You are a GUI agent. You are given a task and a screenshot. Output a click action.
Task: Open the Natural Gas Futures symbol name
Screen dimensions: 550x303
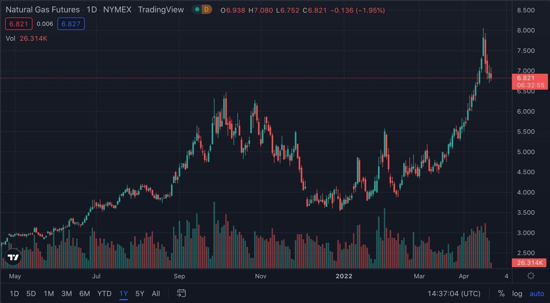(43, 9)
